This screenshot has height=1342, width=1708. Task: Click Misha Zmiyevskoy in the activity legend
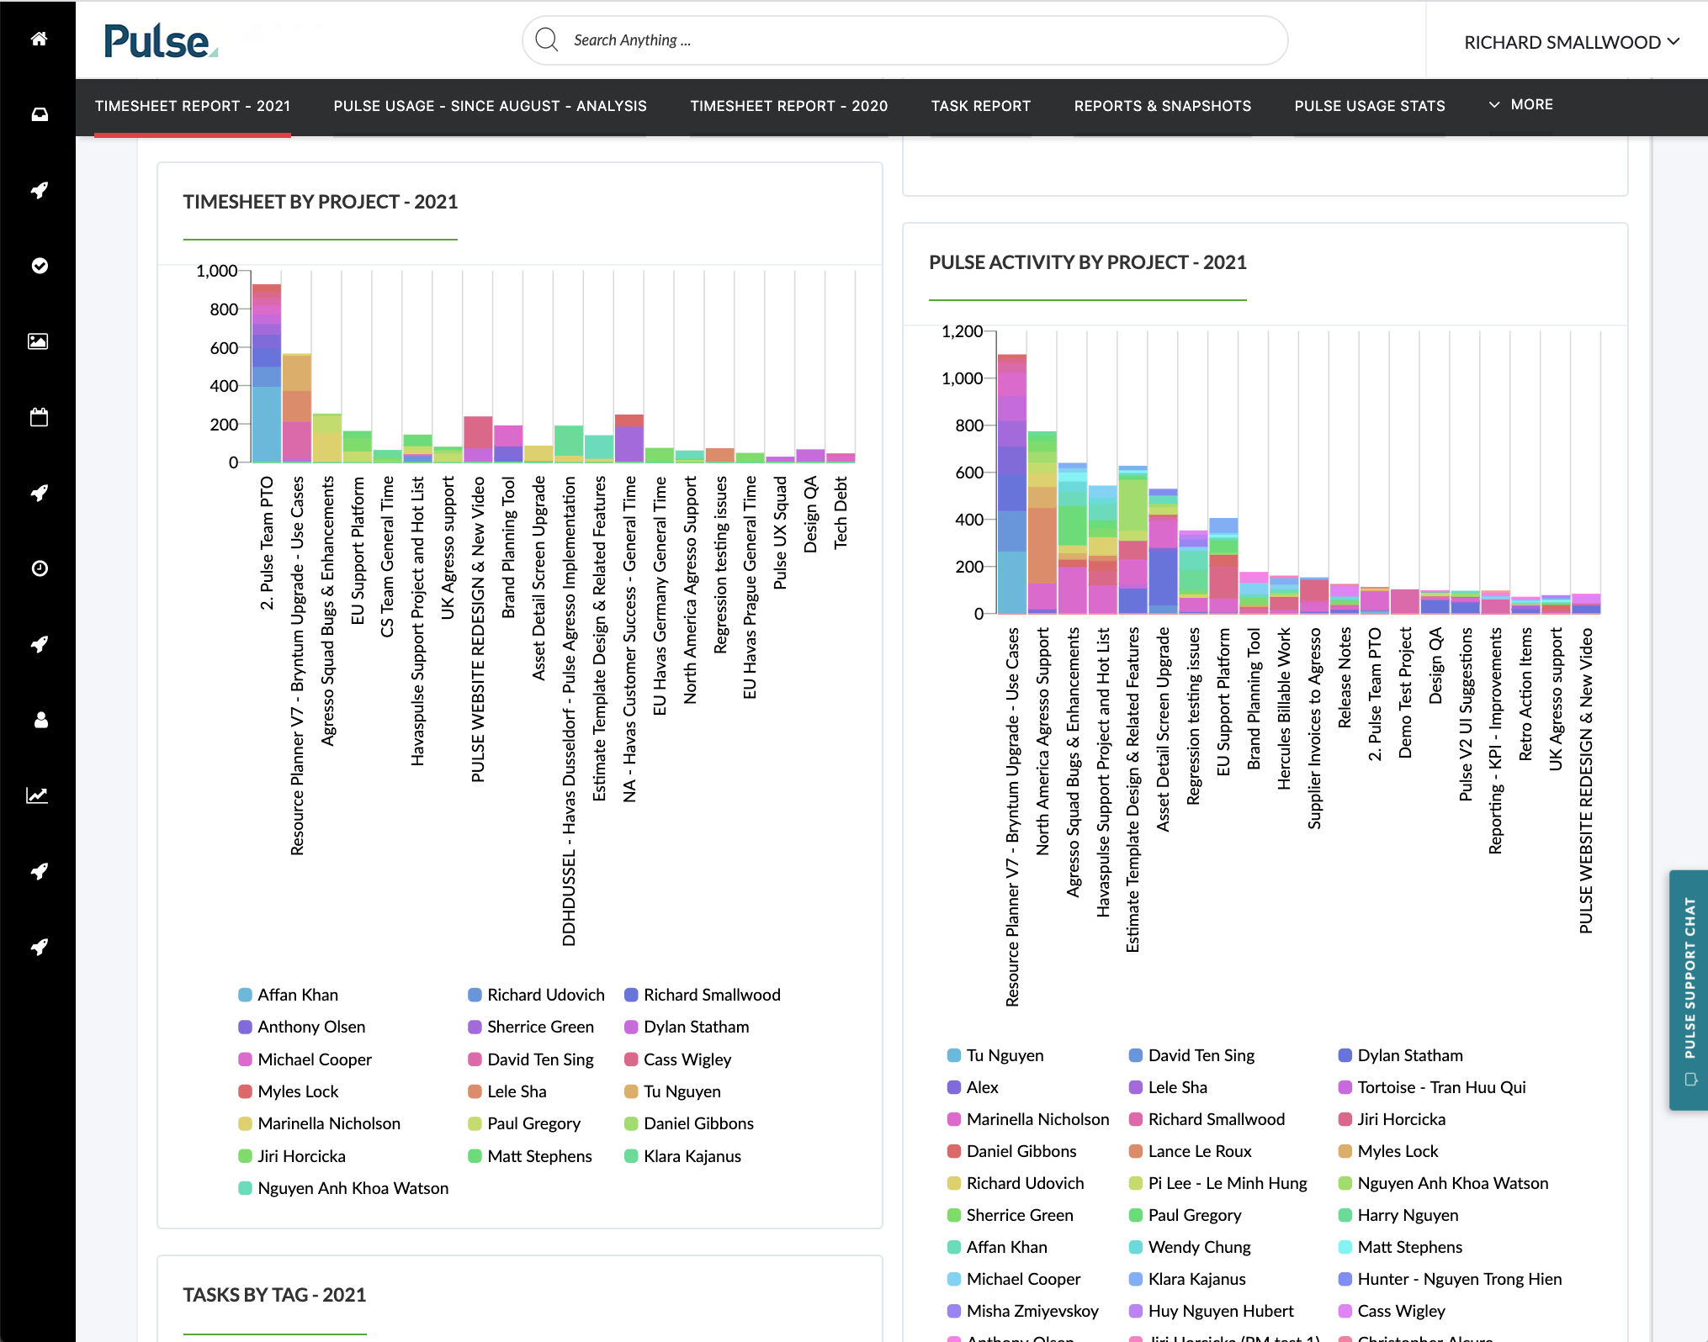coord(1023,1311)
